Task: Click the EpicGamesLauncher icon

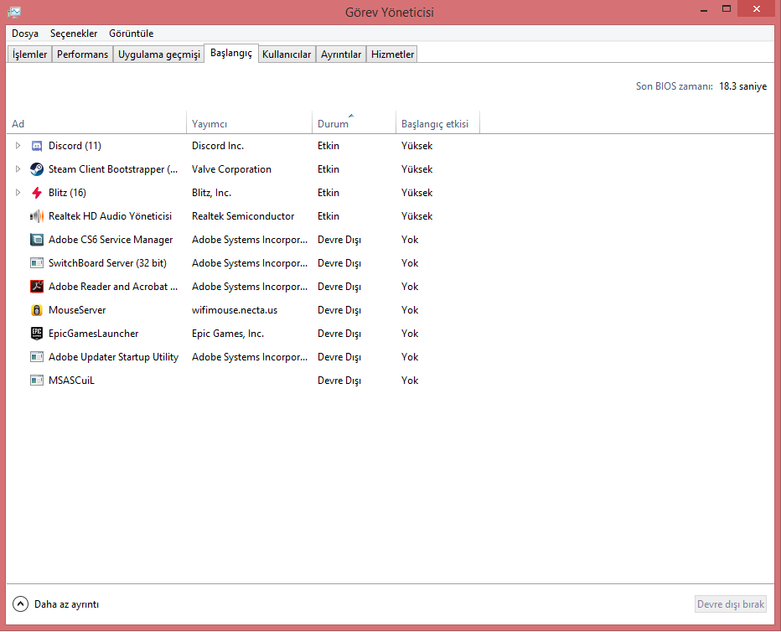Action: [x=37, y=334]
